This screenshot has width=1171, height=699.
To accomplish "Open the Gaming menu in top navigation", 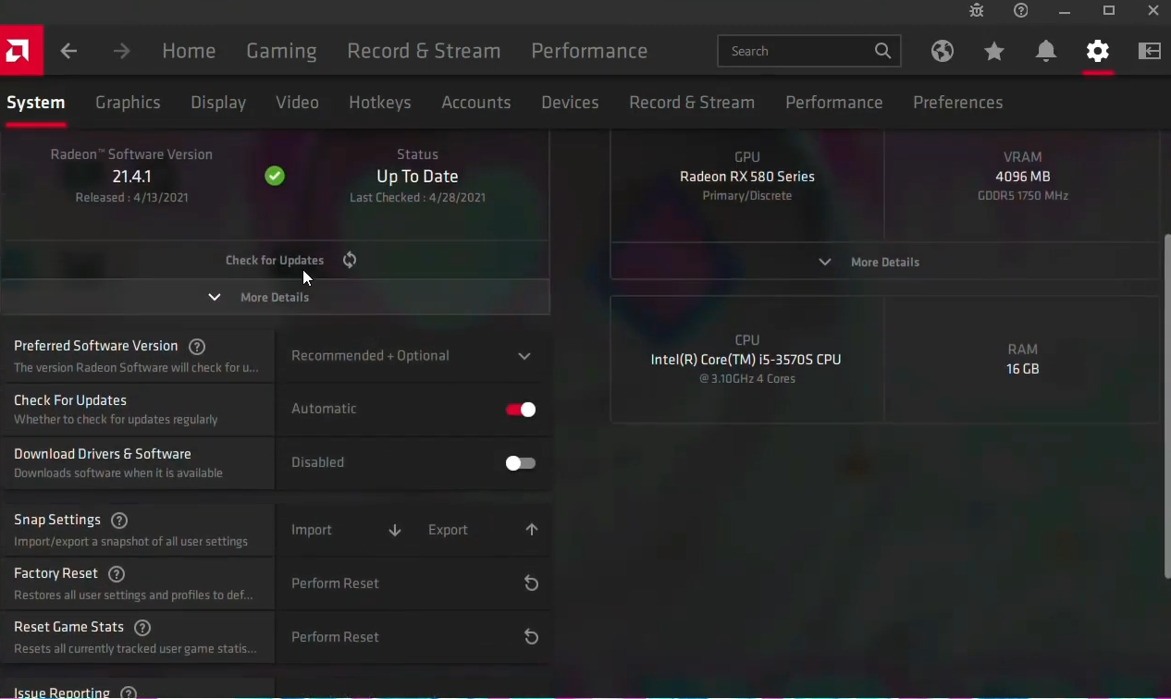I will point(281,51).
